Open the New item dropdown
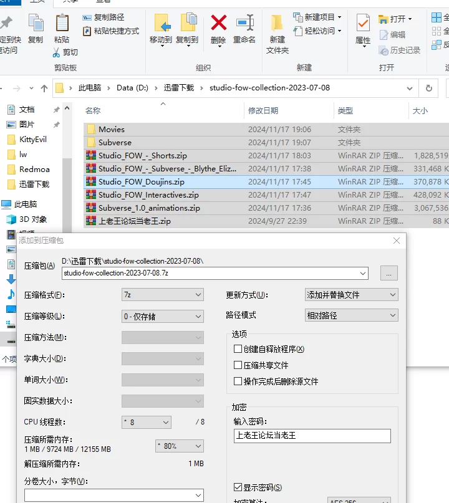 coord(317,17)
